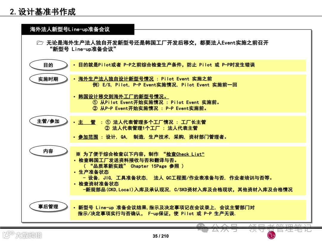Click the line starting 例) E/S, Pilot
Screen dimensions: 322x241
[x=165, y=85]
